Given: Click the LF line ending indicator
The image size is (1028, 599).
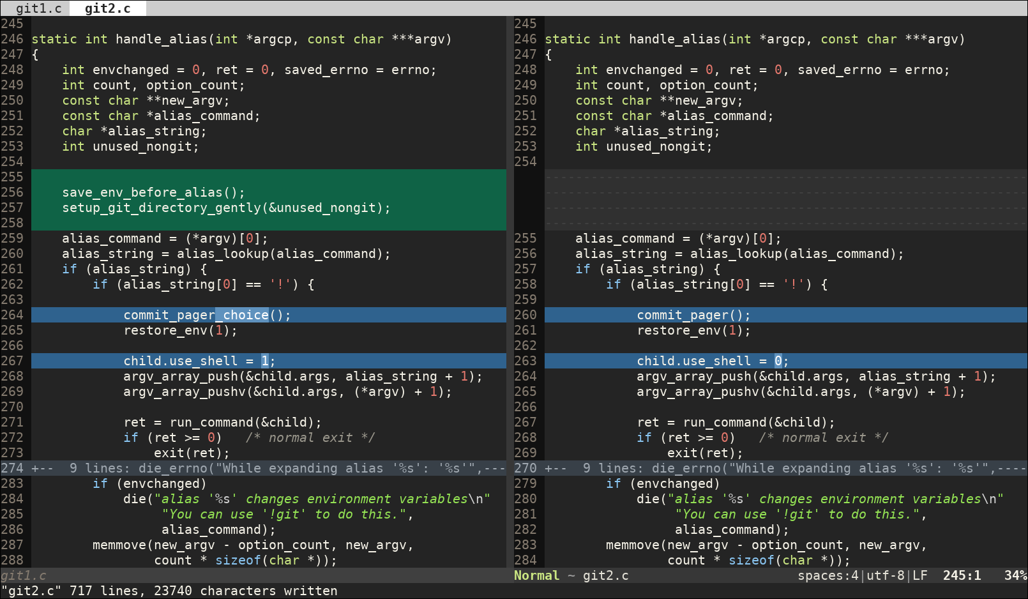Looking at the screenshot, I should click(919, 575).
